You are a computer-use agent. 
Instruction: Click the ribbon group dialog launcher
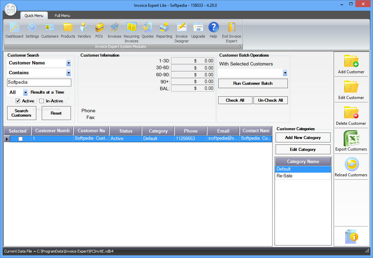pyautogui.click(x=240, y=47)
